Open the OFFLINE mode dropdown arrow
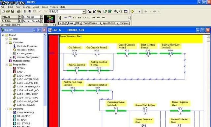The height and width of the screenshot is (127, 211). [20, 17]
